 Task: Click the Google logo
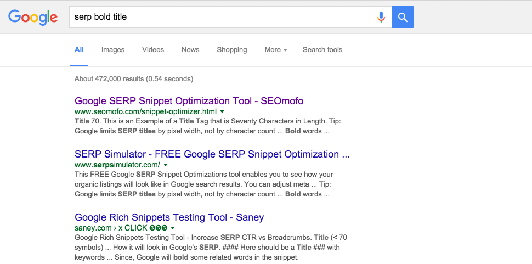[33, 18]
